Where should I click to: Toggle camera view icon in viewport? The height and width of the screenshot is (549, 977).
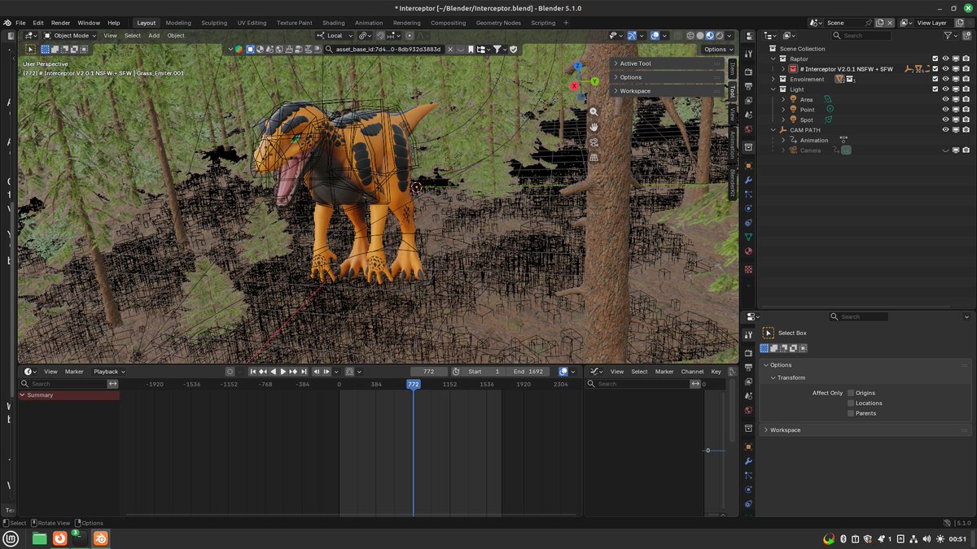594,142
